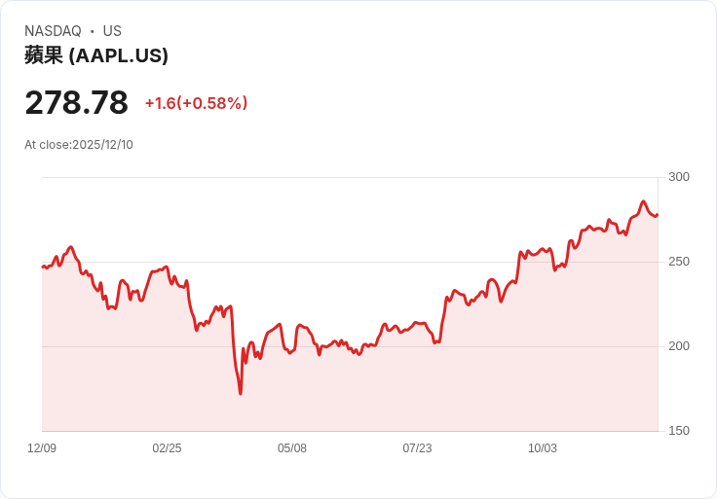This screenshot has width=717, height=499.
Task: Open the 蘋果 (AAPL.US) stock title
Action: (96, 55)
